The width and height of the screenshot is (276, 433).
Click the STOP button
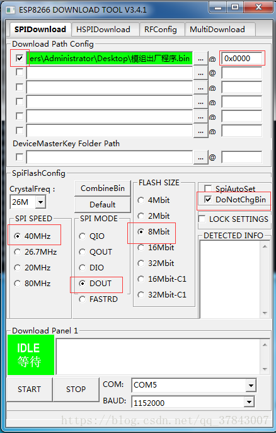(x=76, y=390)
